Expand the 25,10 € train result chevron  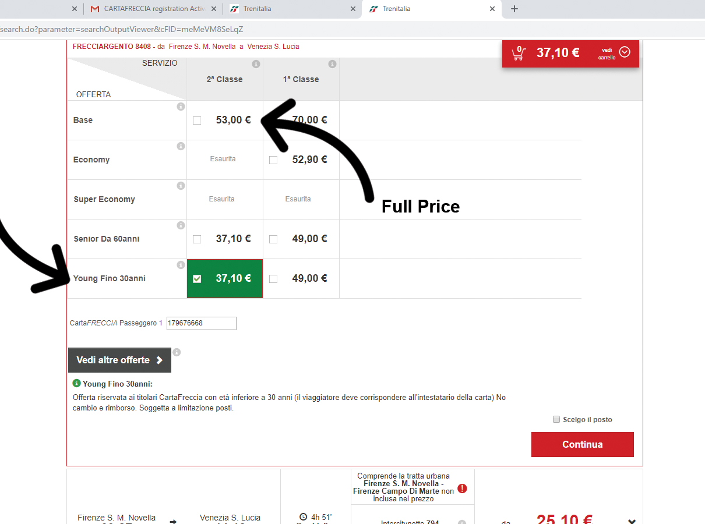click(x=632, y=521)
